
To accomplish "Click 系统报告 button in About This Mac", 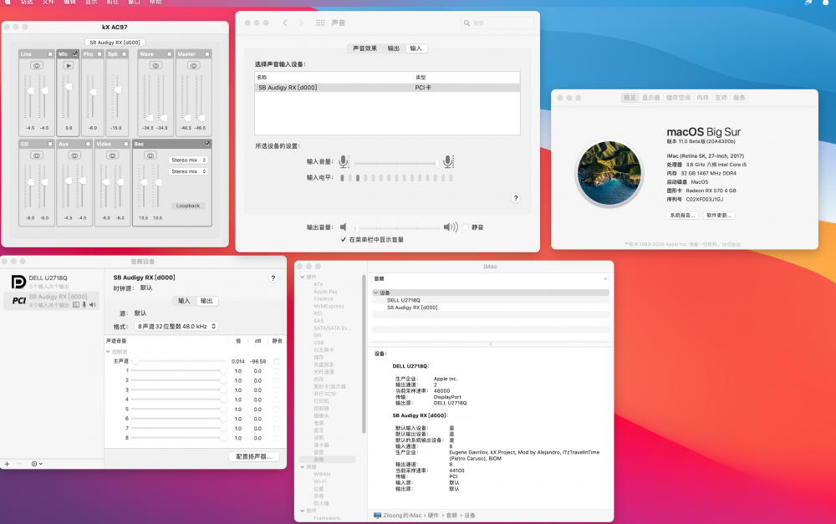I will [x=682, y=216].
